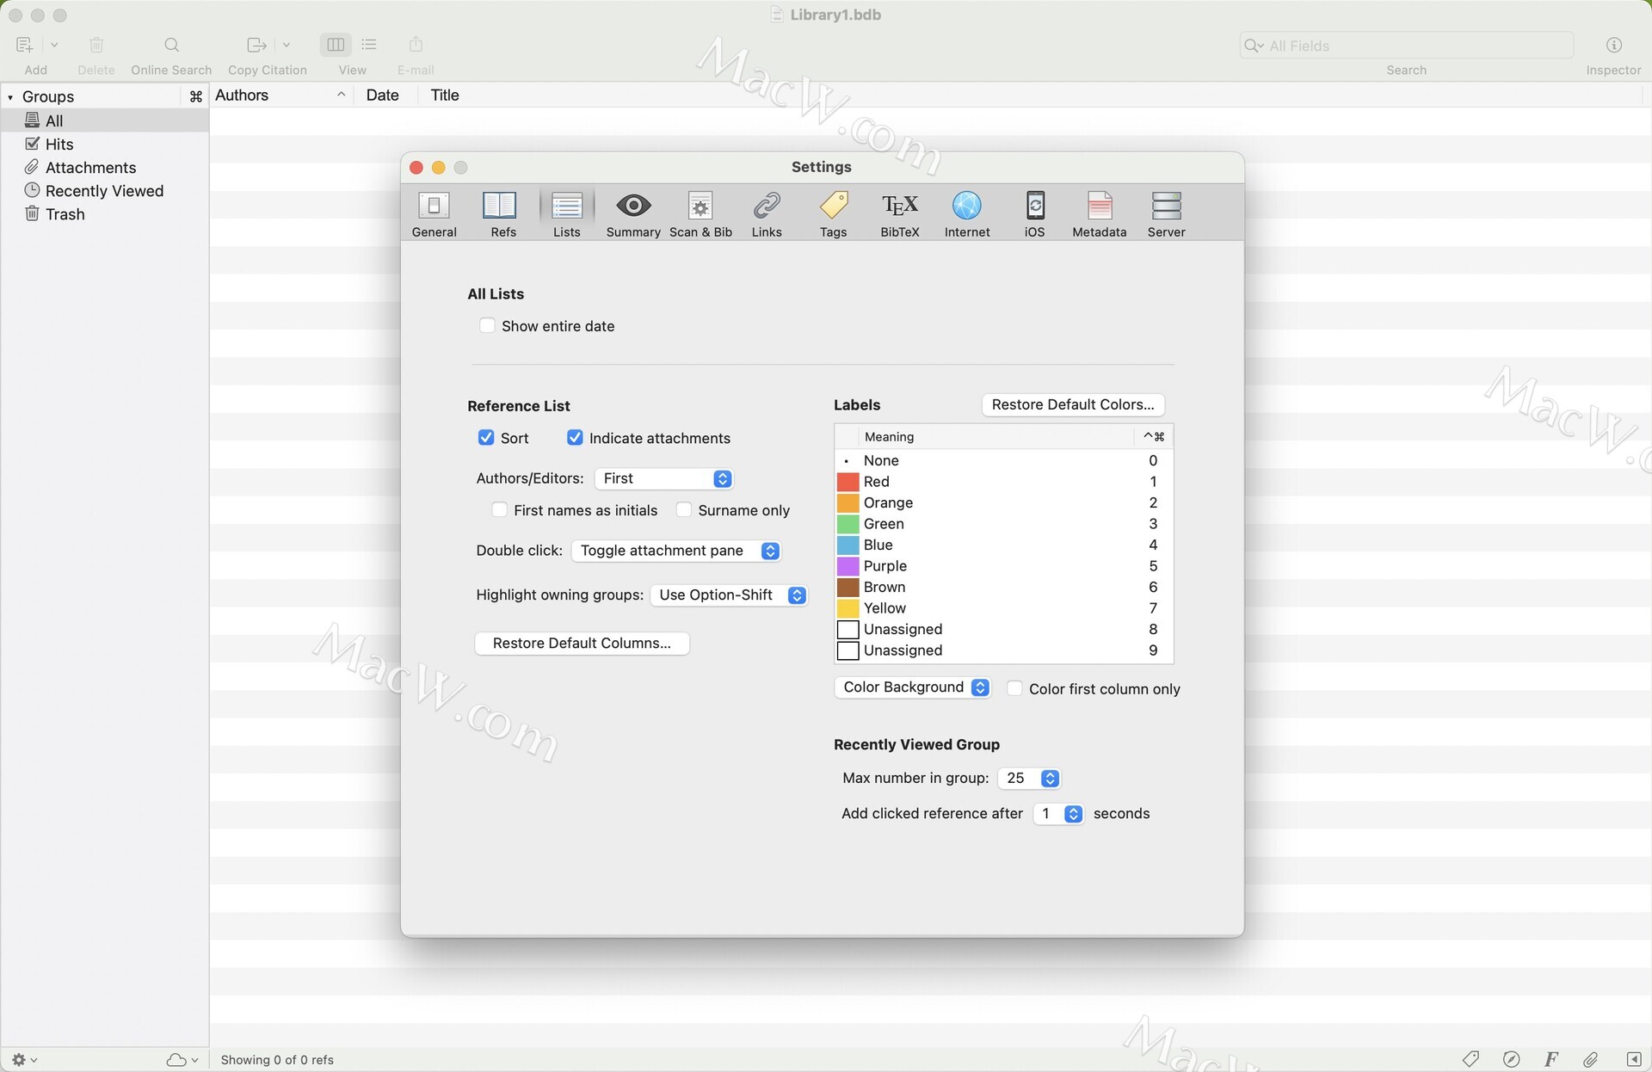Click the Purple label color swatch
This screenshot has width=1652, height=1072.
[848, 566]
